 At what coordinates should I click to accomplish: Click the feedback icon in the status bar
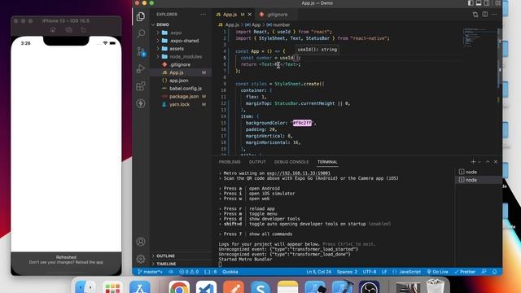coord(484,272)
